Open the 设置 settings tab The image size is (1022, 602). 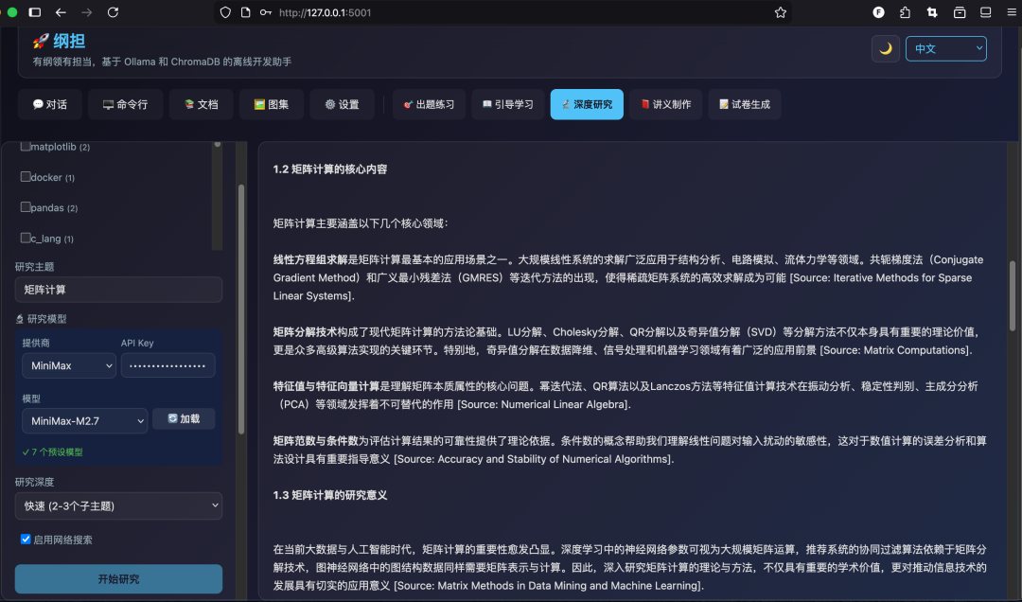tap(342, 104)
